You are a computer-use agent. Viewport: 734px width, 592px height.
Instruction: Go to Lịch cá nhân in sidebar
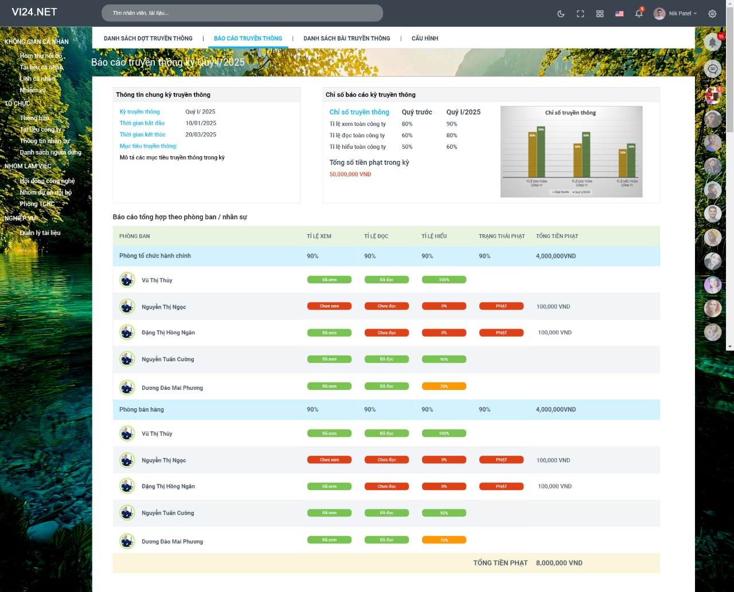click(x=37, y=79)
